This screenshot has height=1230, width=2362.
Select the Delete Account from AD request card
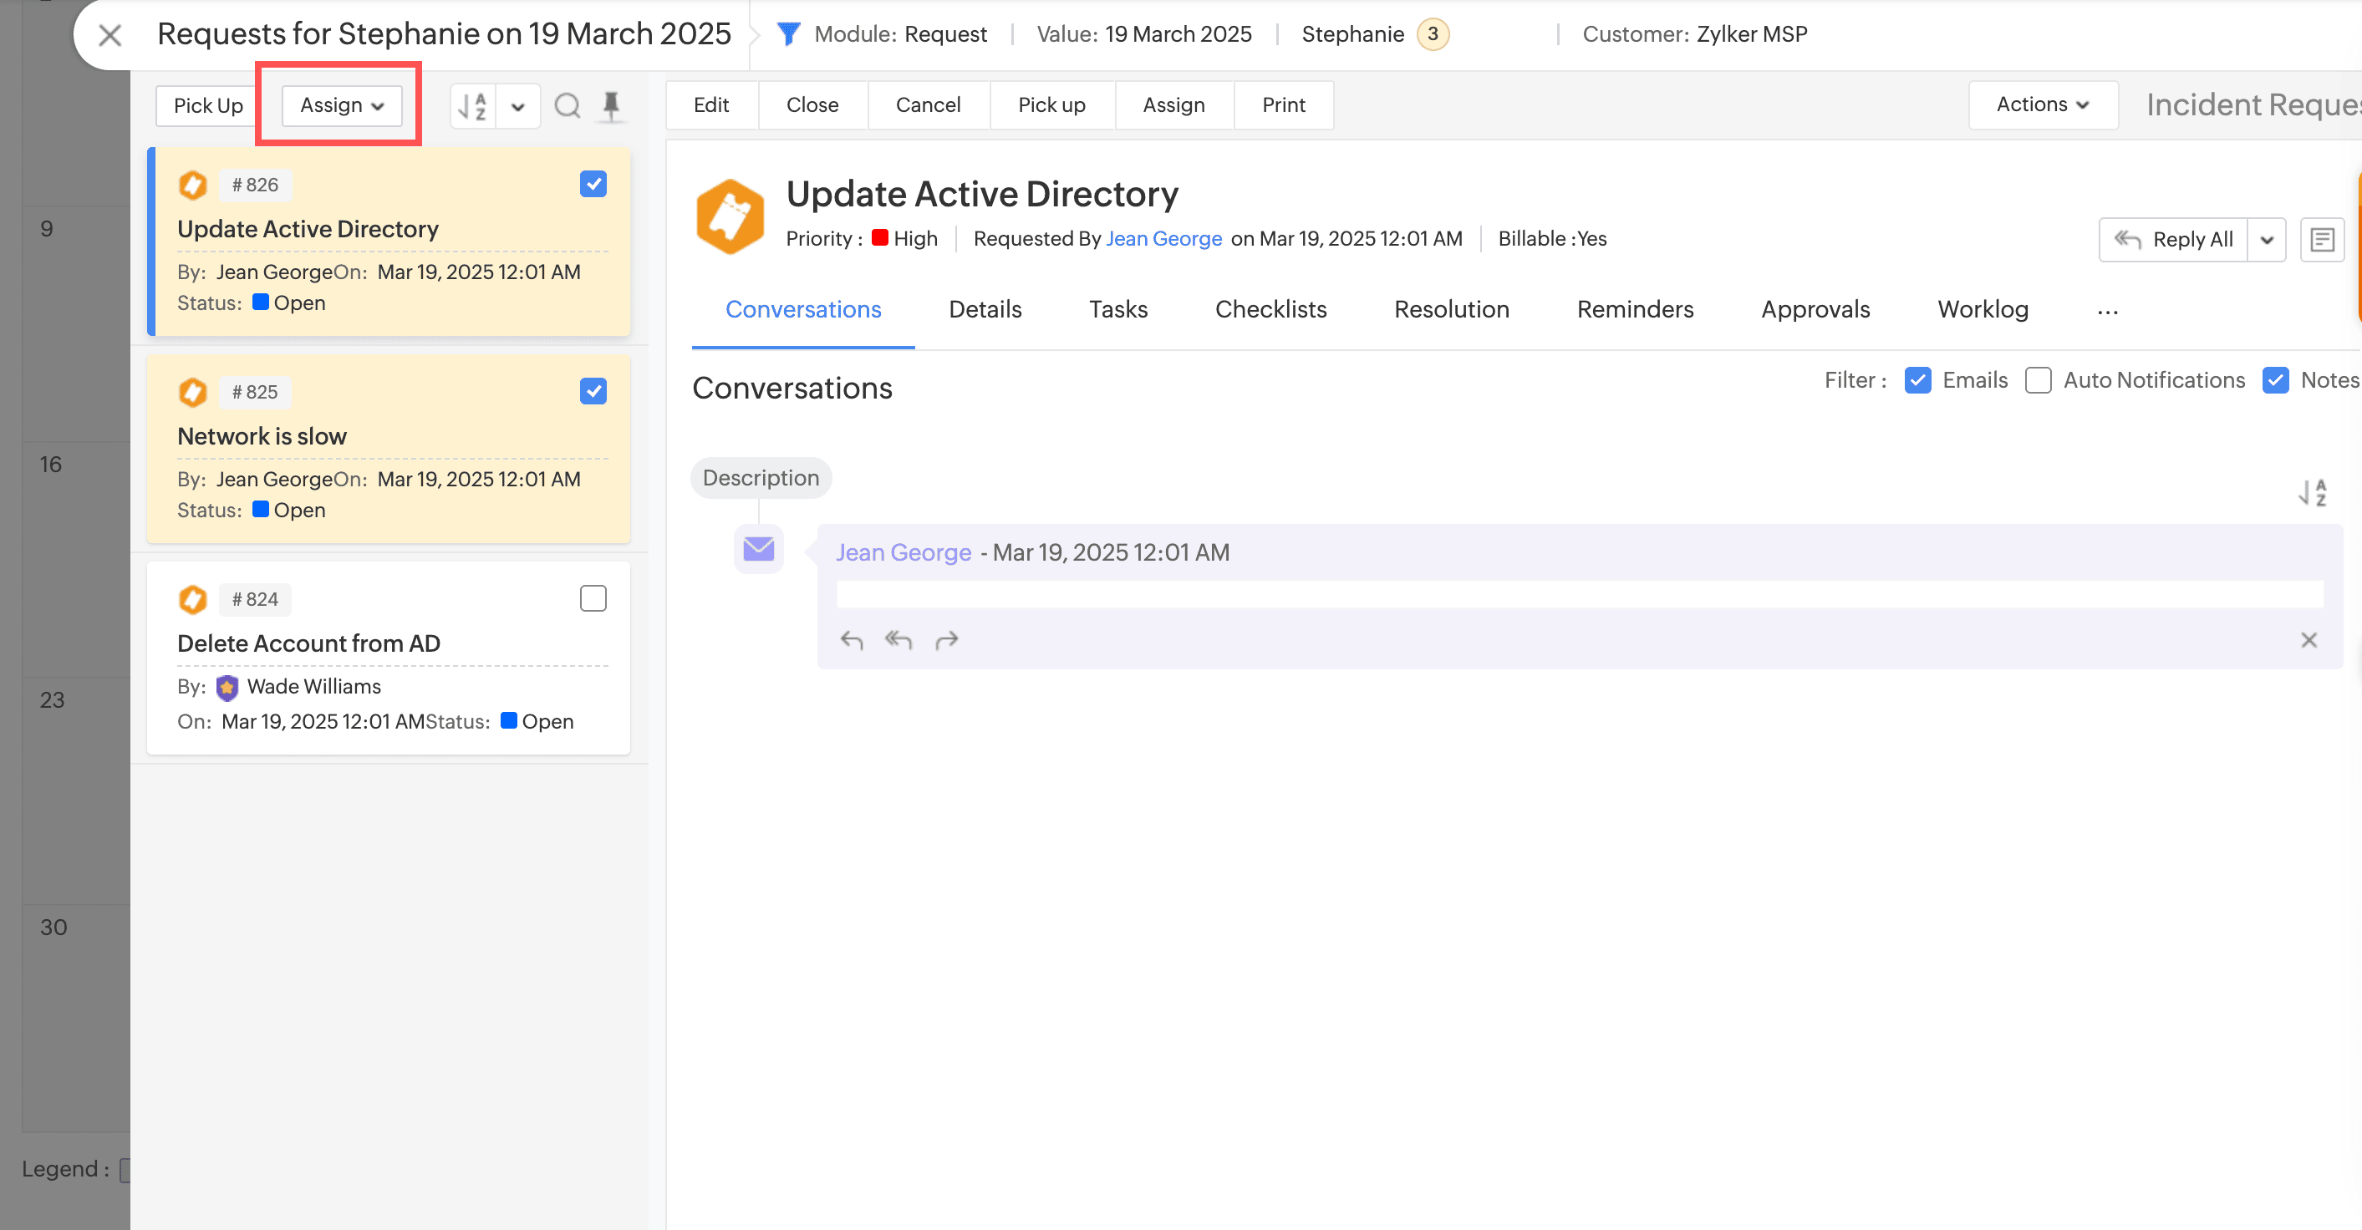click(x=308, y=643)
